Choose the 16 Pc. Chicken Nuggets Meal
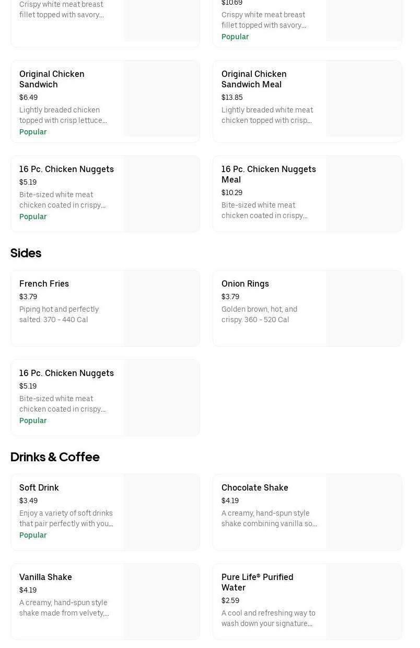The image size is (420, 648). pos(269,174)
